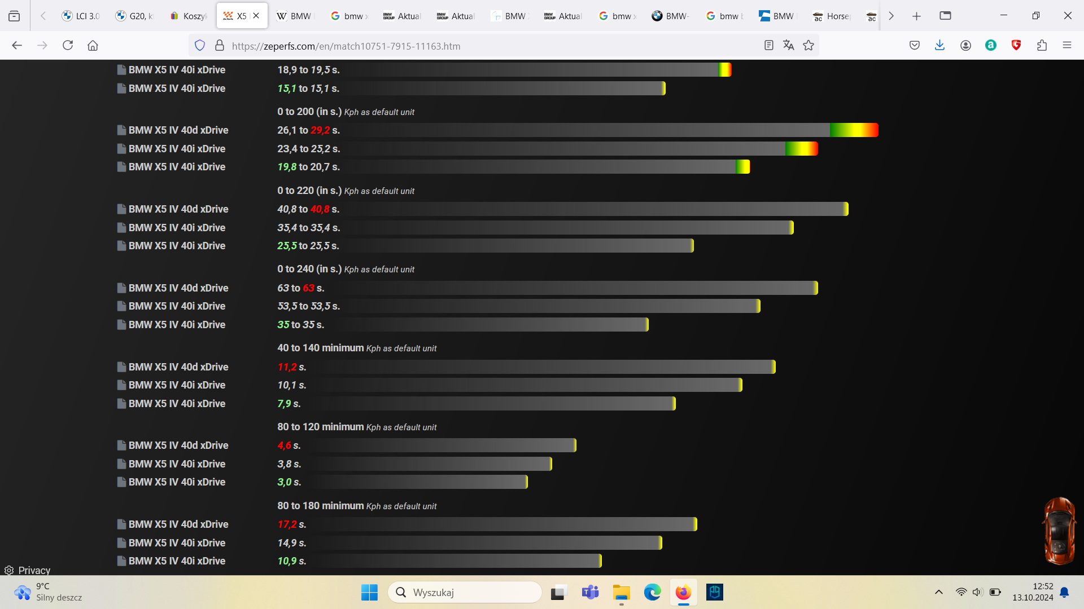This screenshot has height=609, width=1084.
Task: Show site security padlock info
Action: (x=220, y=46)
